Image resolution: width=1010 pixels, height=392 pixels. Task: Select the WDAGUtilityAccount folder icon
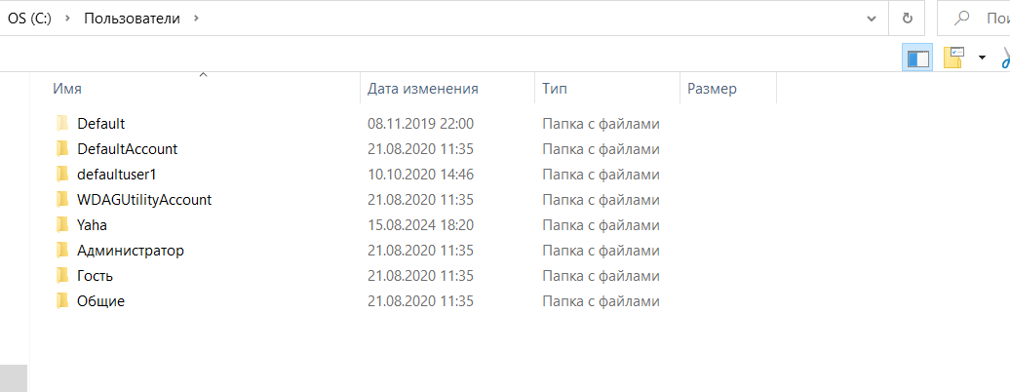point(62,199)
